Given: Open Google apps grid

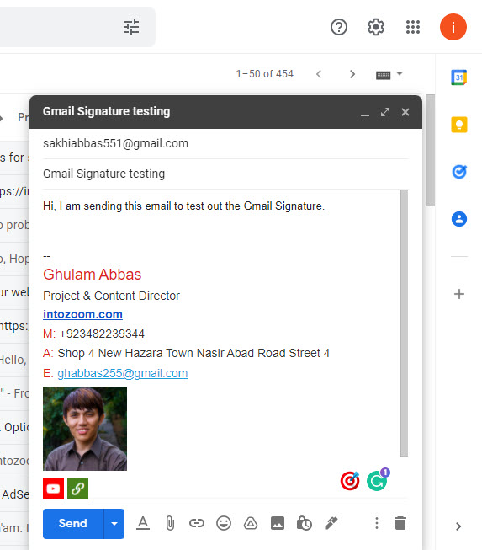Looking at the screenshot, I should [413, 27].
